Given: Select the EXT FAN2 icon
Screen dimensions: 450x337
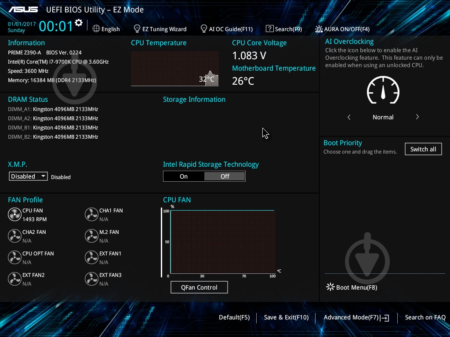Looking at the screenshot, I should point(15,279).
